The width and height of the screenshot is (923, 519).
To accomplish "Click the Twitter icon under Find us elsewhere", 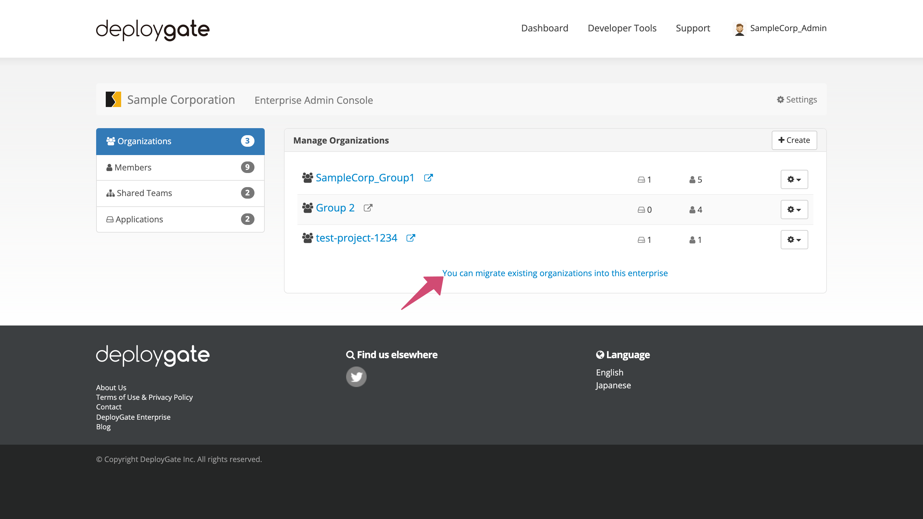I will (x=356, y=376).
